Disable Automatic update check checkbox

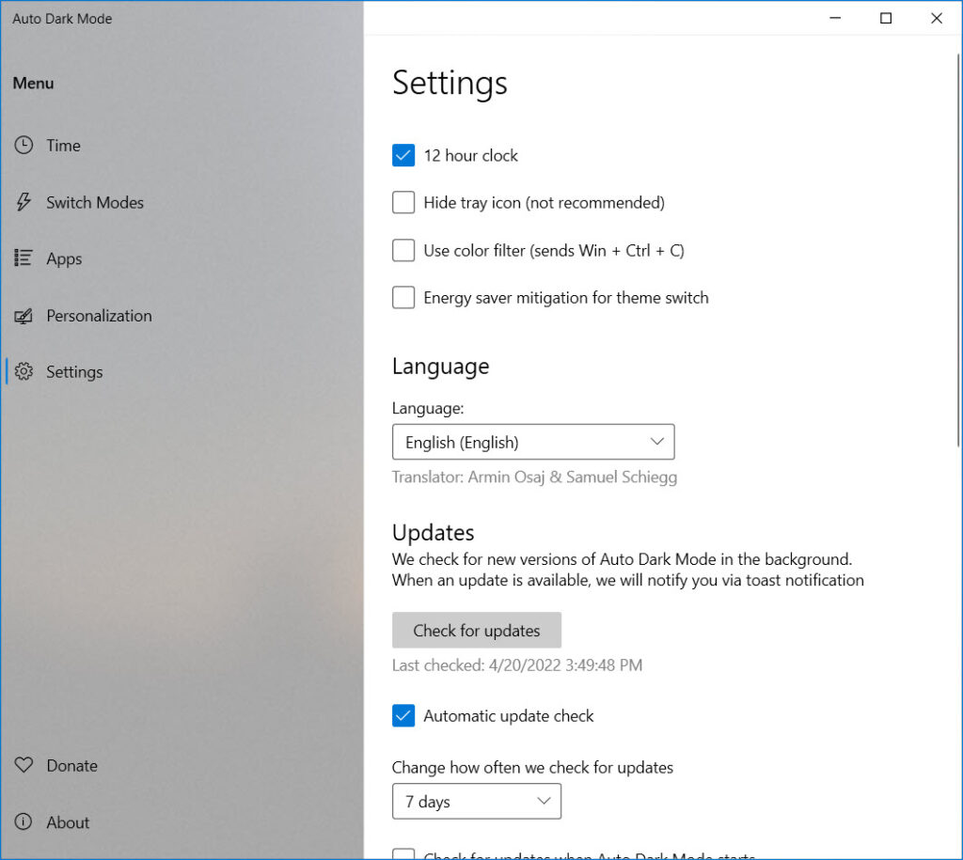click(x=403, y=716)
